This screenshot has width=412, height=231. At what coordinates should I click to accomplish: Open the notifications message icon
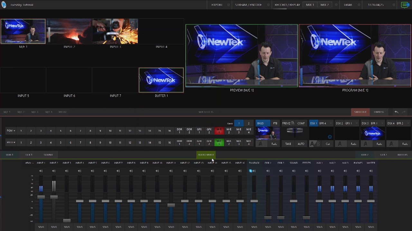pos(405,5)
